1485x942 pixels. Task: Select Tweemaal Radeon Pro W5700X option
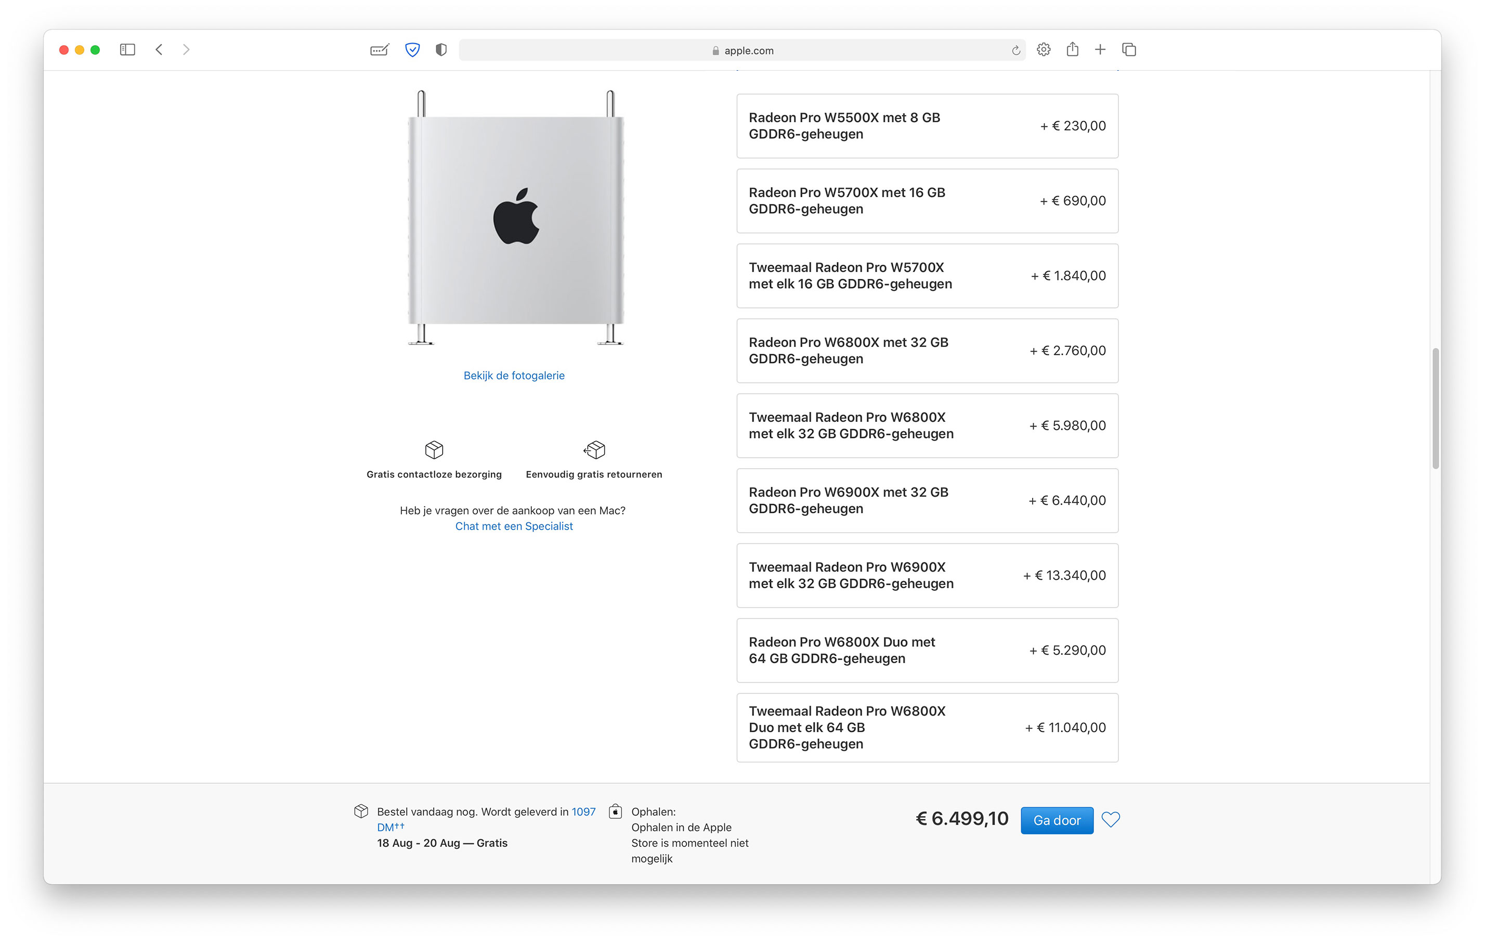(927, 276)
